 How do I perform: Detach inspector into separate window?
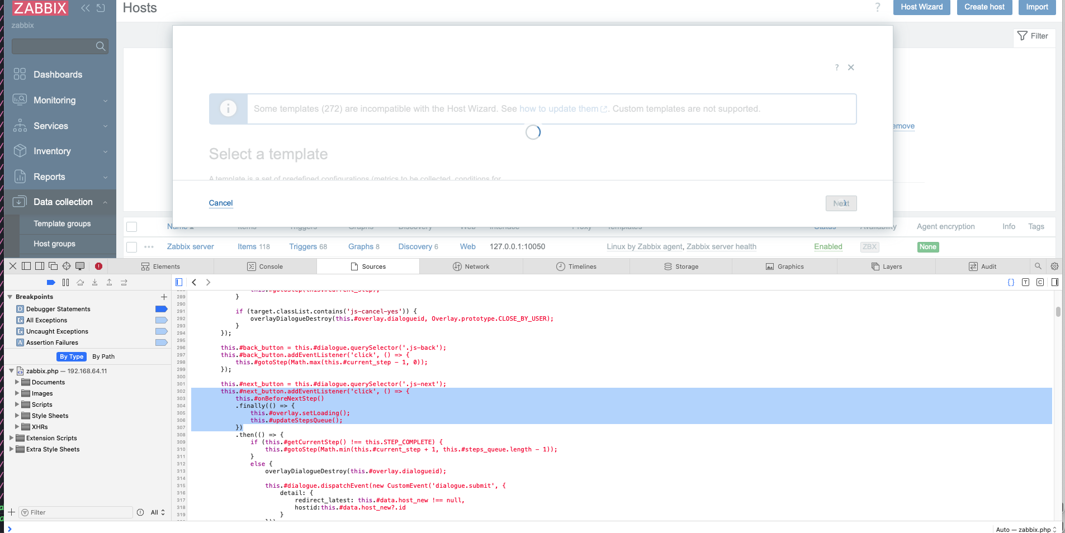[x=53, y=266]
